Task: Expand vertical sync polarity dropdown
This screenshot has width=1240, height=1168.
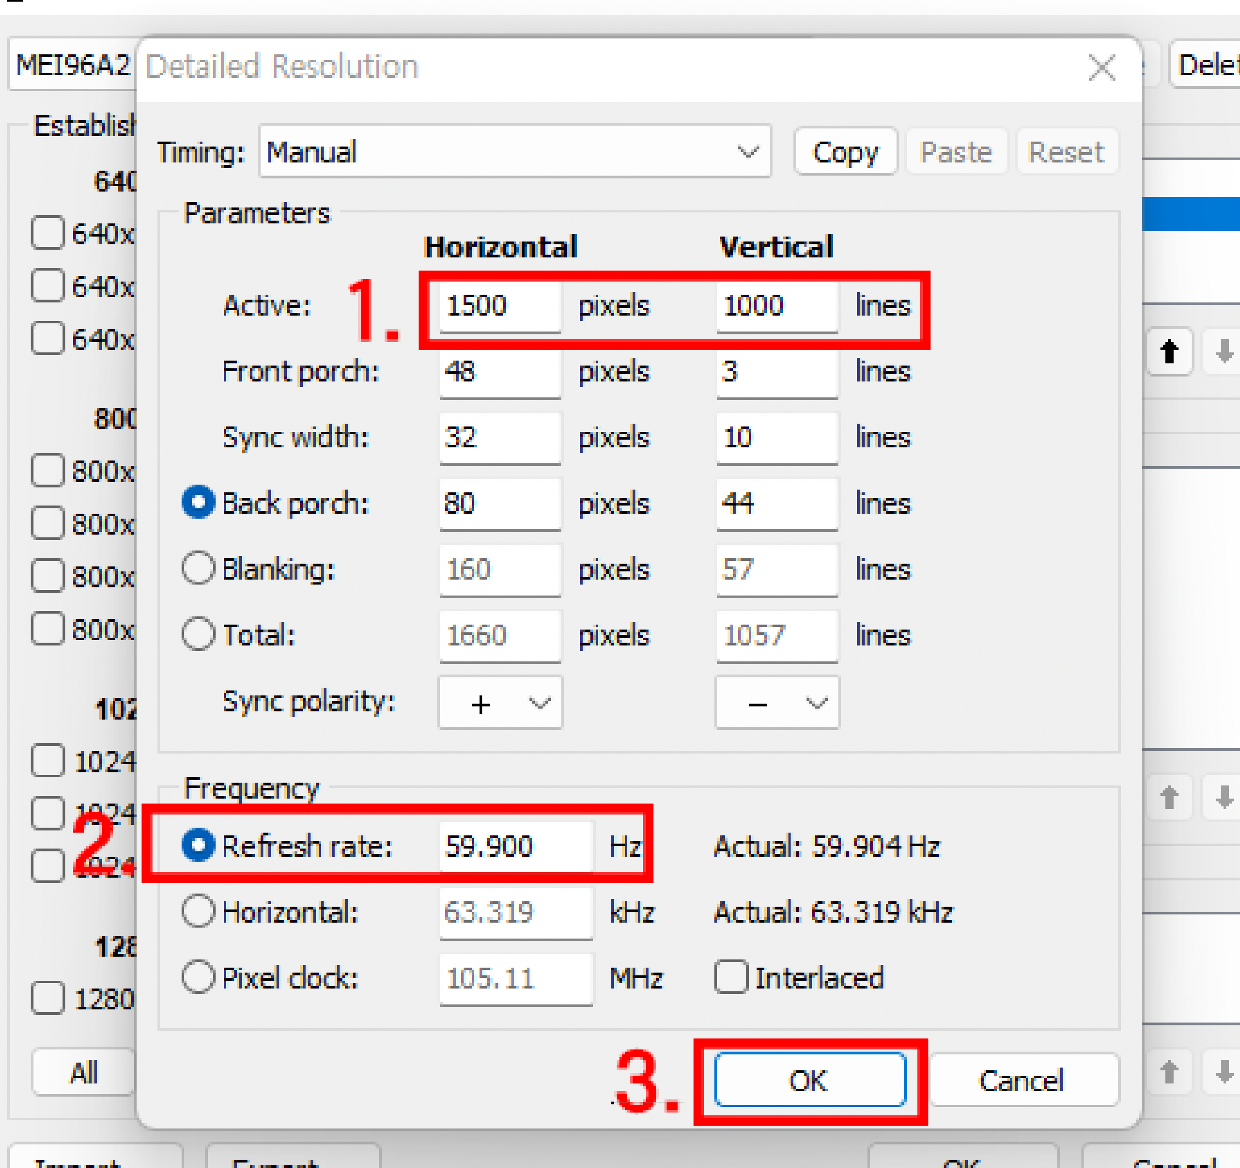Action: tap(776, 703)
